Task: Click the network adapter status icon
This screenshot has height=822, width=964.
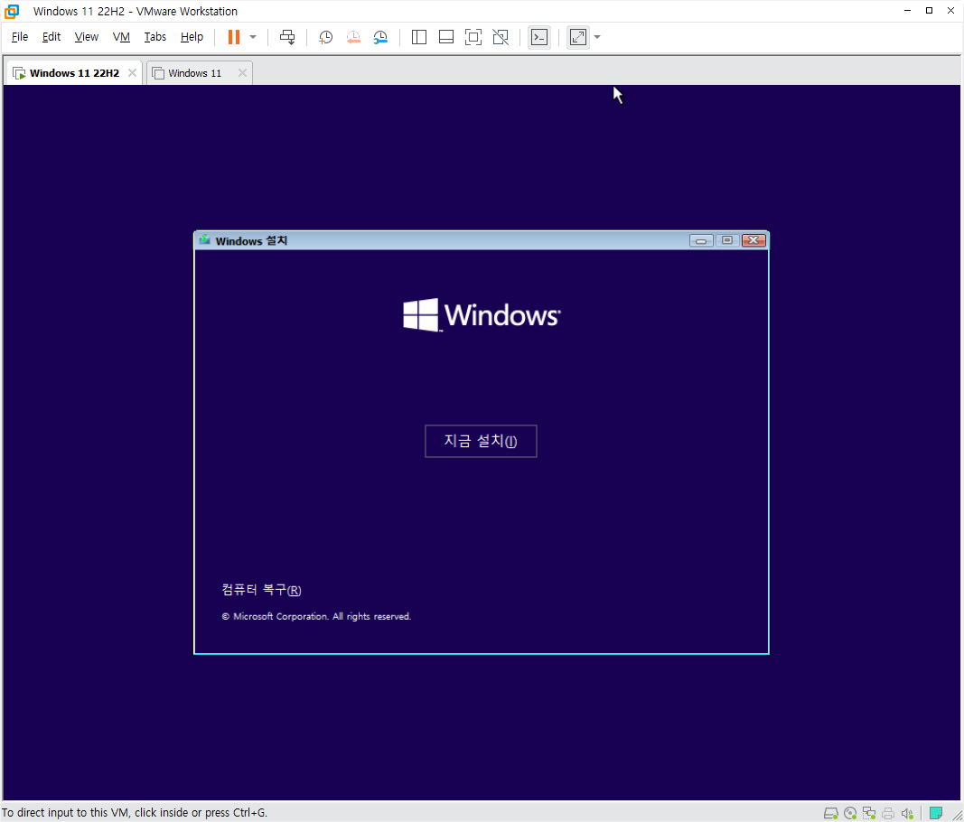Action: pos(869,813)
